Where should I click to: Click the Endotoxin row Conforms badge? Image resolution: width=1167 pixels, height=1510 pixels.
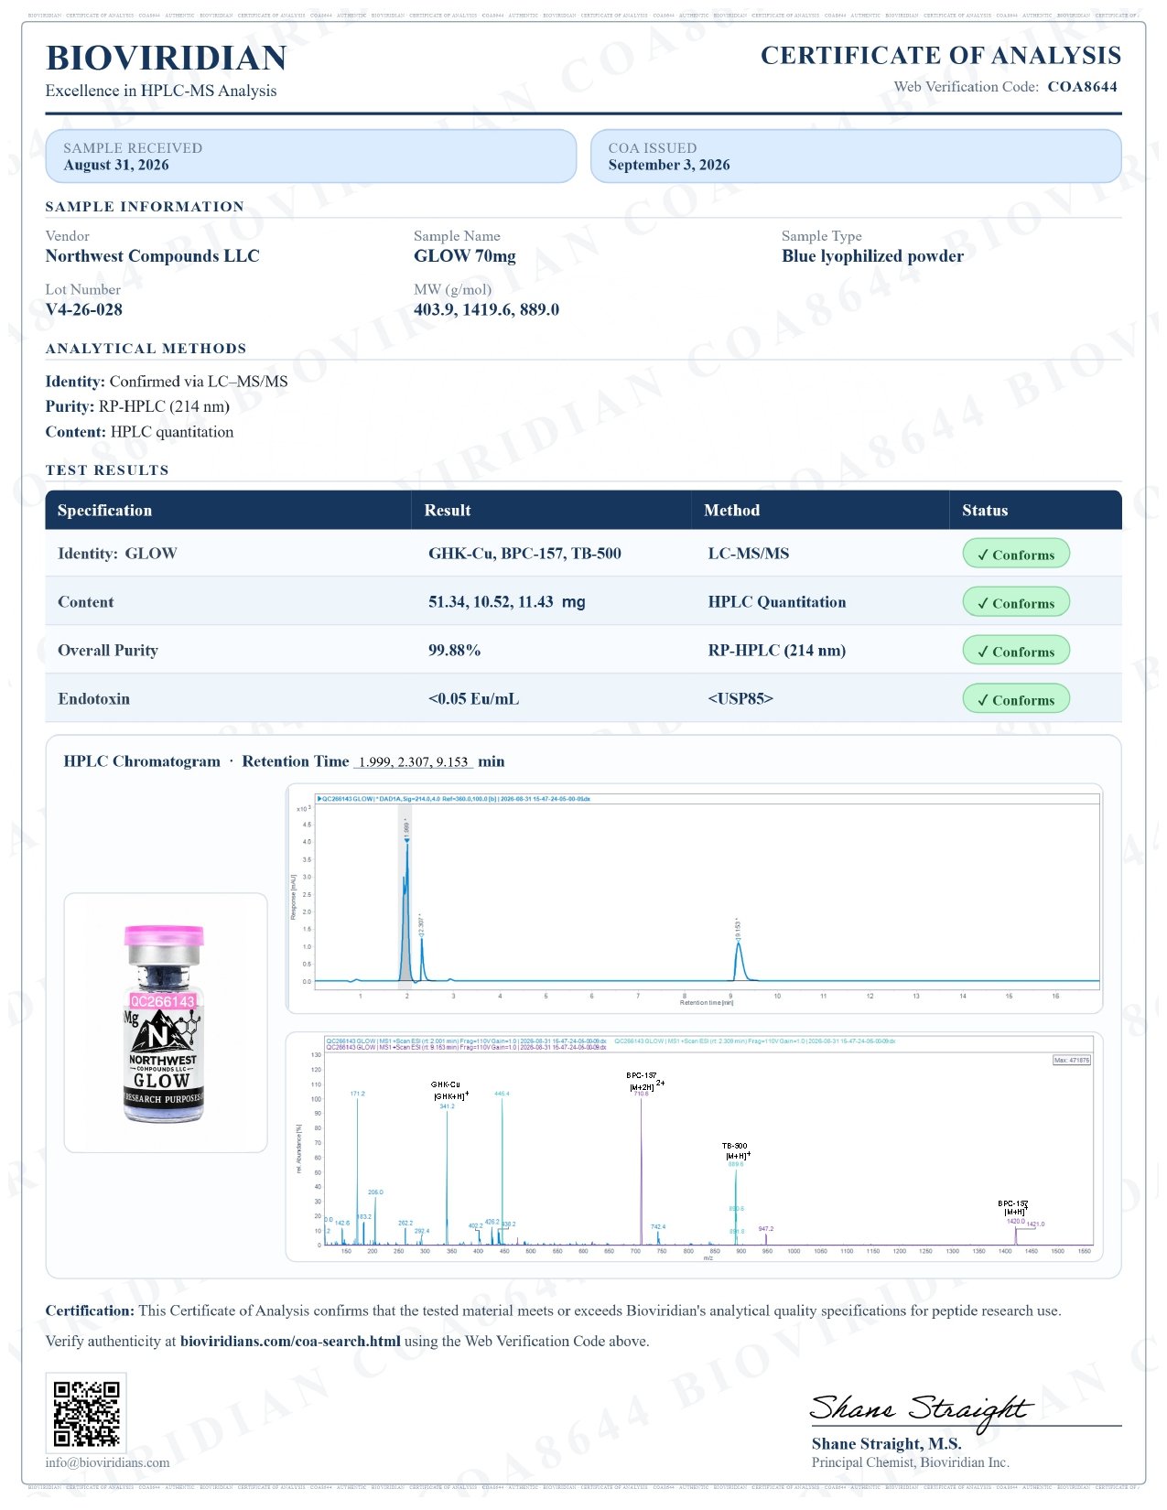tap(1016, 699)
